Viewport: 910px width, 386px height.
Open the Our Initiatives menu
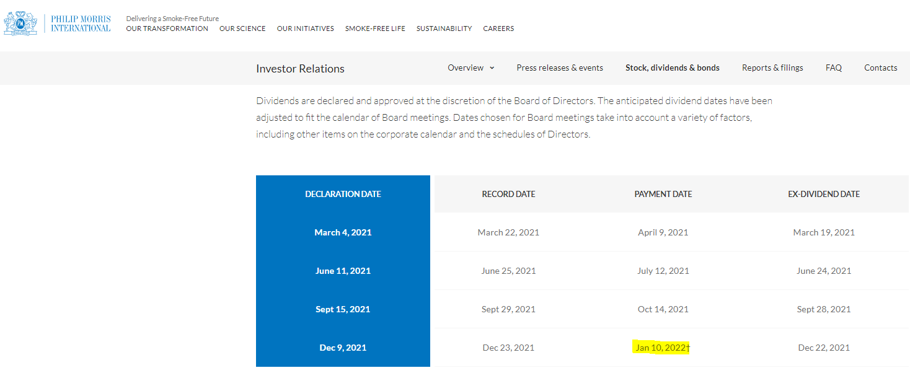[x=306, y=29]
